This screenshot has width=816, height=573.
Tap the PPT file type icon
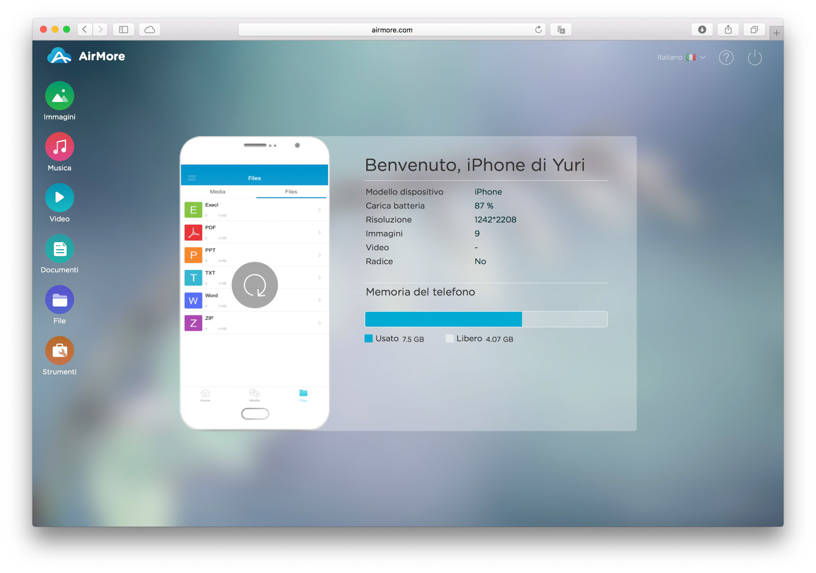(x=193, y=255)
